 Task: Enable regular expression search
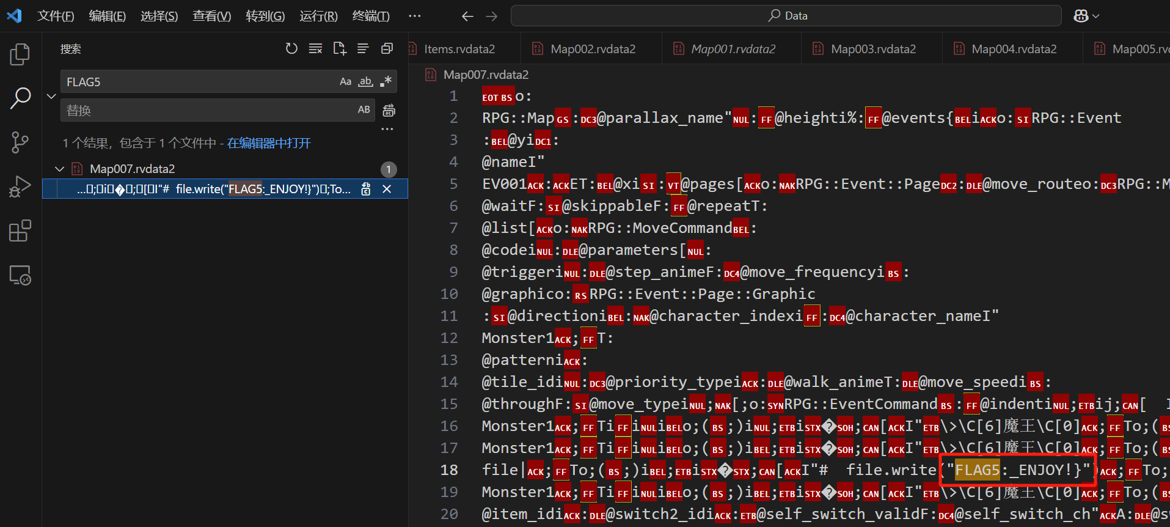pos(386,81)
